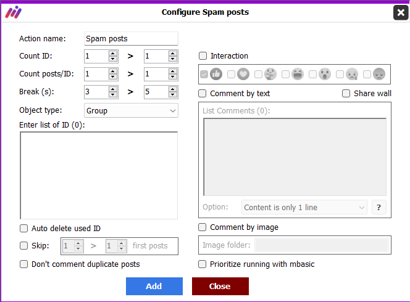This screenshot has width=410, height=302.
Task: Focus the Enter list of ID text area
Action: 99,176
